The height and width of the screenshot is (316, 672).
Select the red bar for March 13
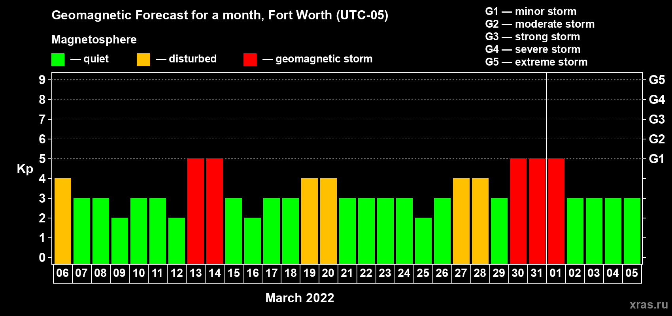(196, 211)
